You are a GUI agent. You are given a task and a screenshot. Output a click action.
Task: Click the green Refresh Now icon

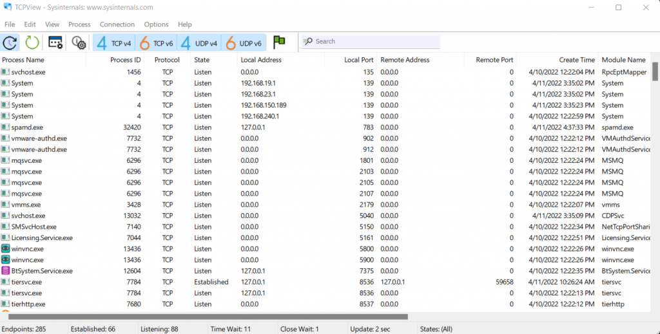[x=32, y=42]
